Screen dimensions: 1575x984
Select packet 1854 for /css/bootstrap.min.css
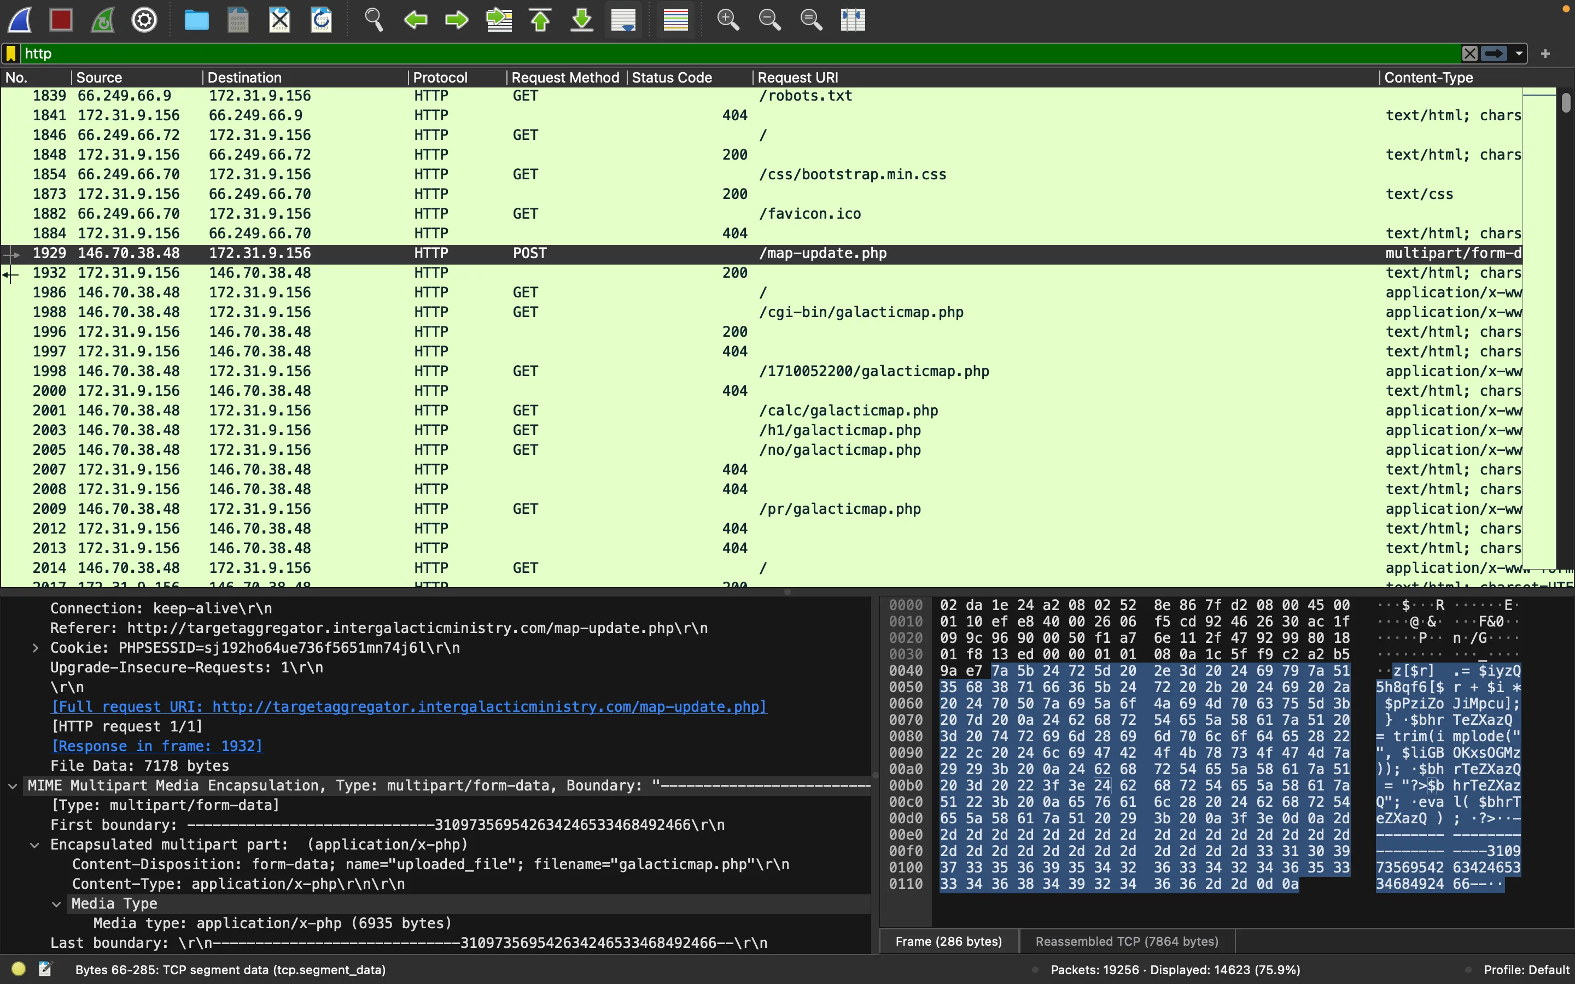[x=761, y=174]
